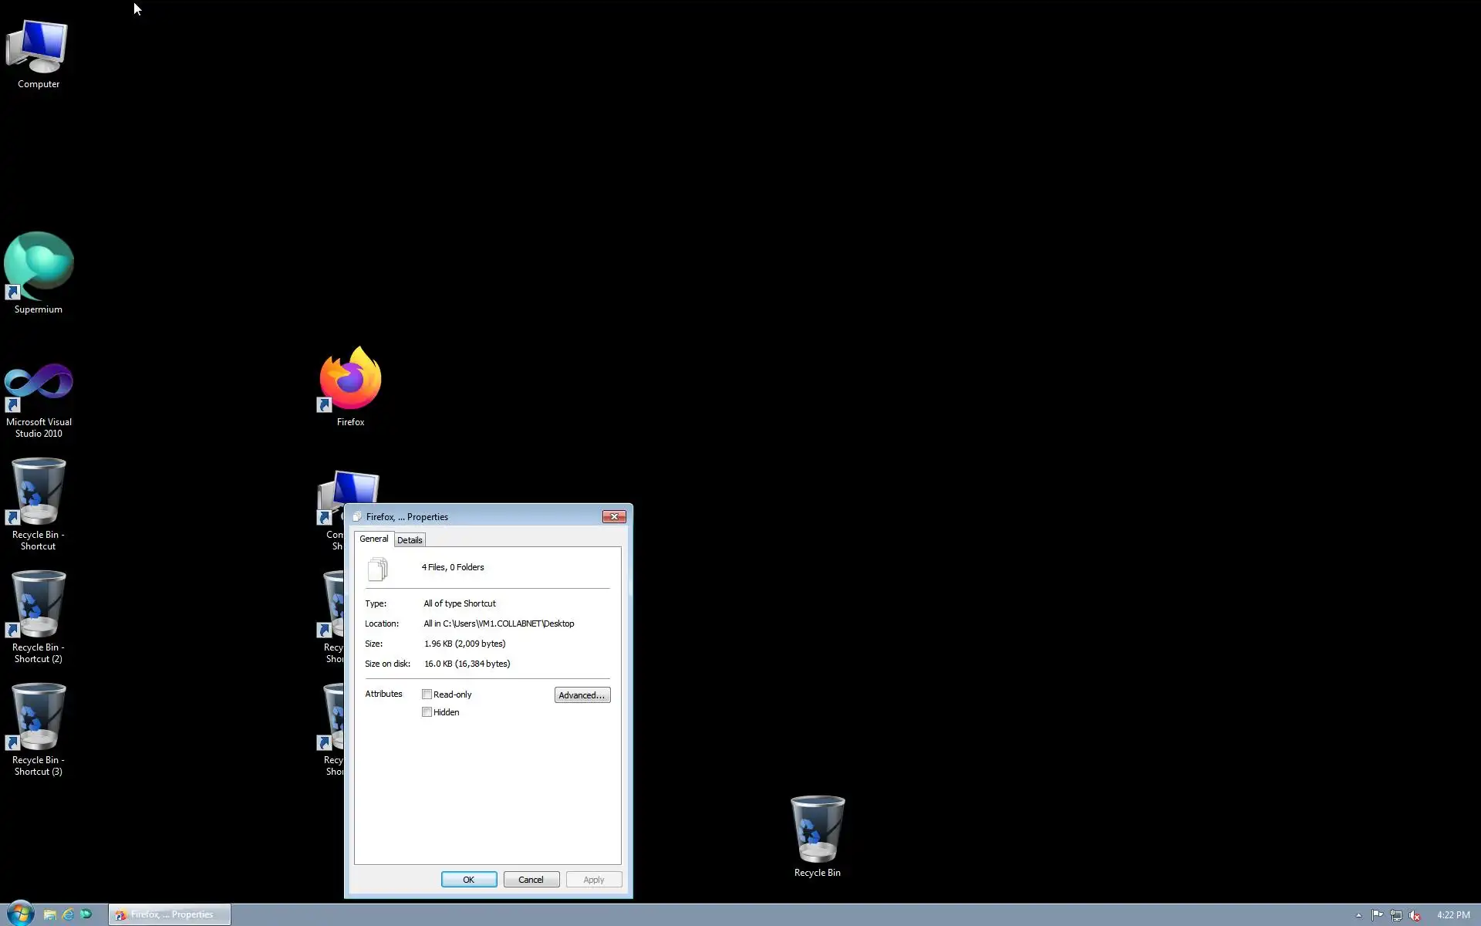The width and height of the screenshot is (1481, 926).
Task: Open the Windows Start menu
Action: 20,914
